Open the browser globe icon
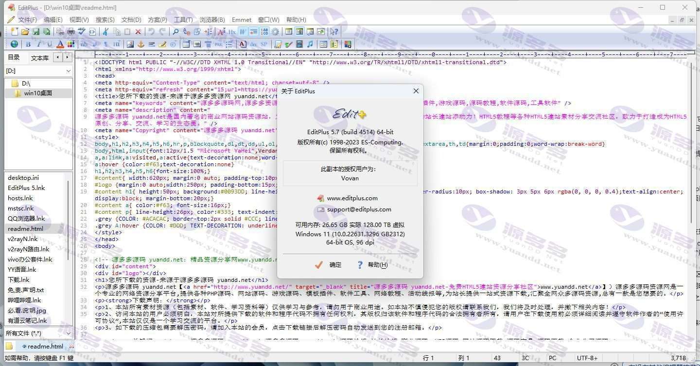The image size is (700, 366). click(x=14, y=44)
